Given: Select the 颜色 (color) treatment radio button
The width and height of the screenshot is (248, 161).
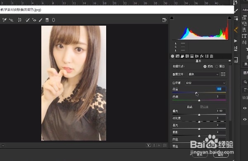Looking at the screenshot, I should (205, 66).
